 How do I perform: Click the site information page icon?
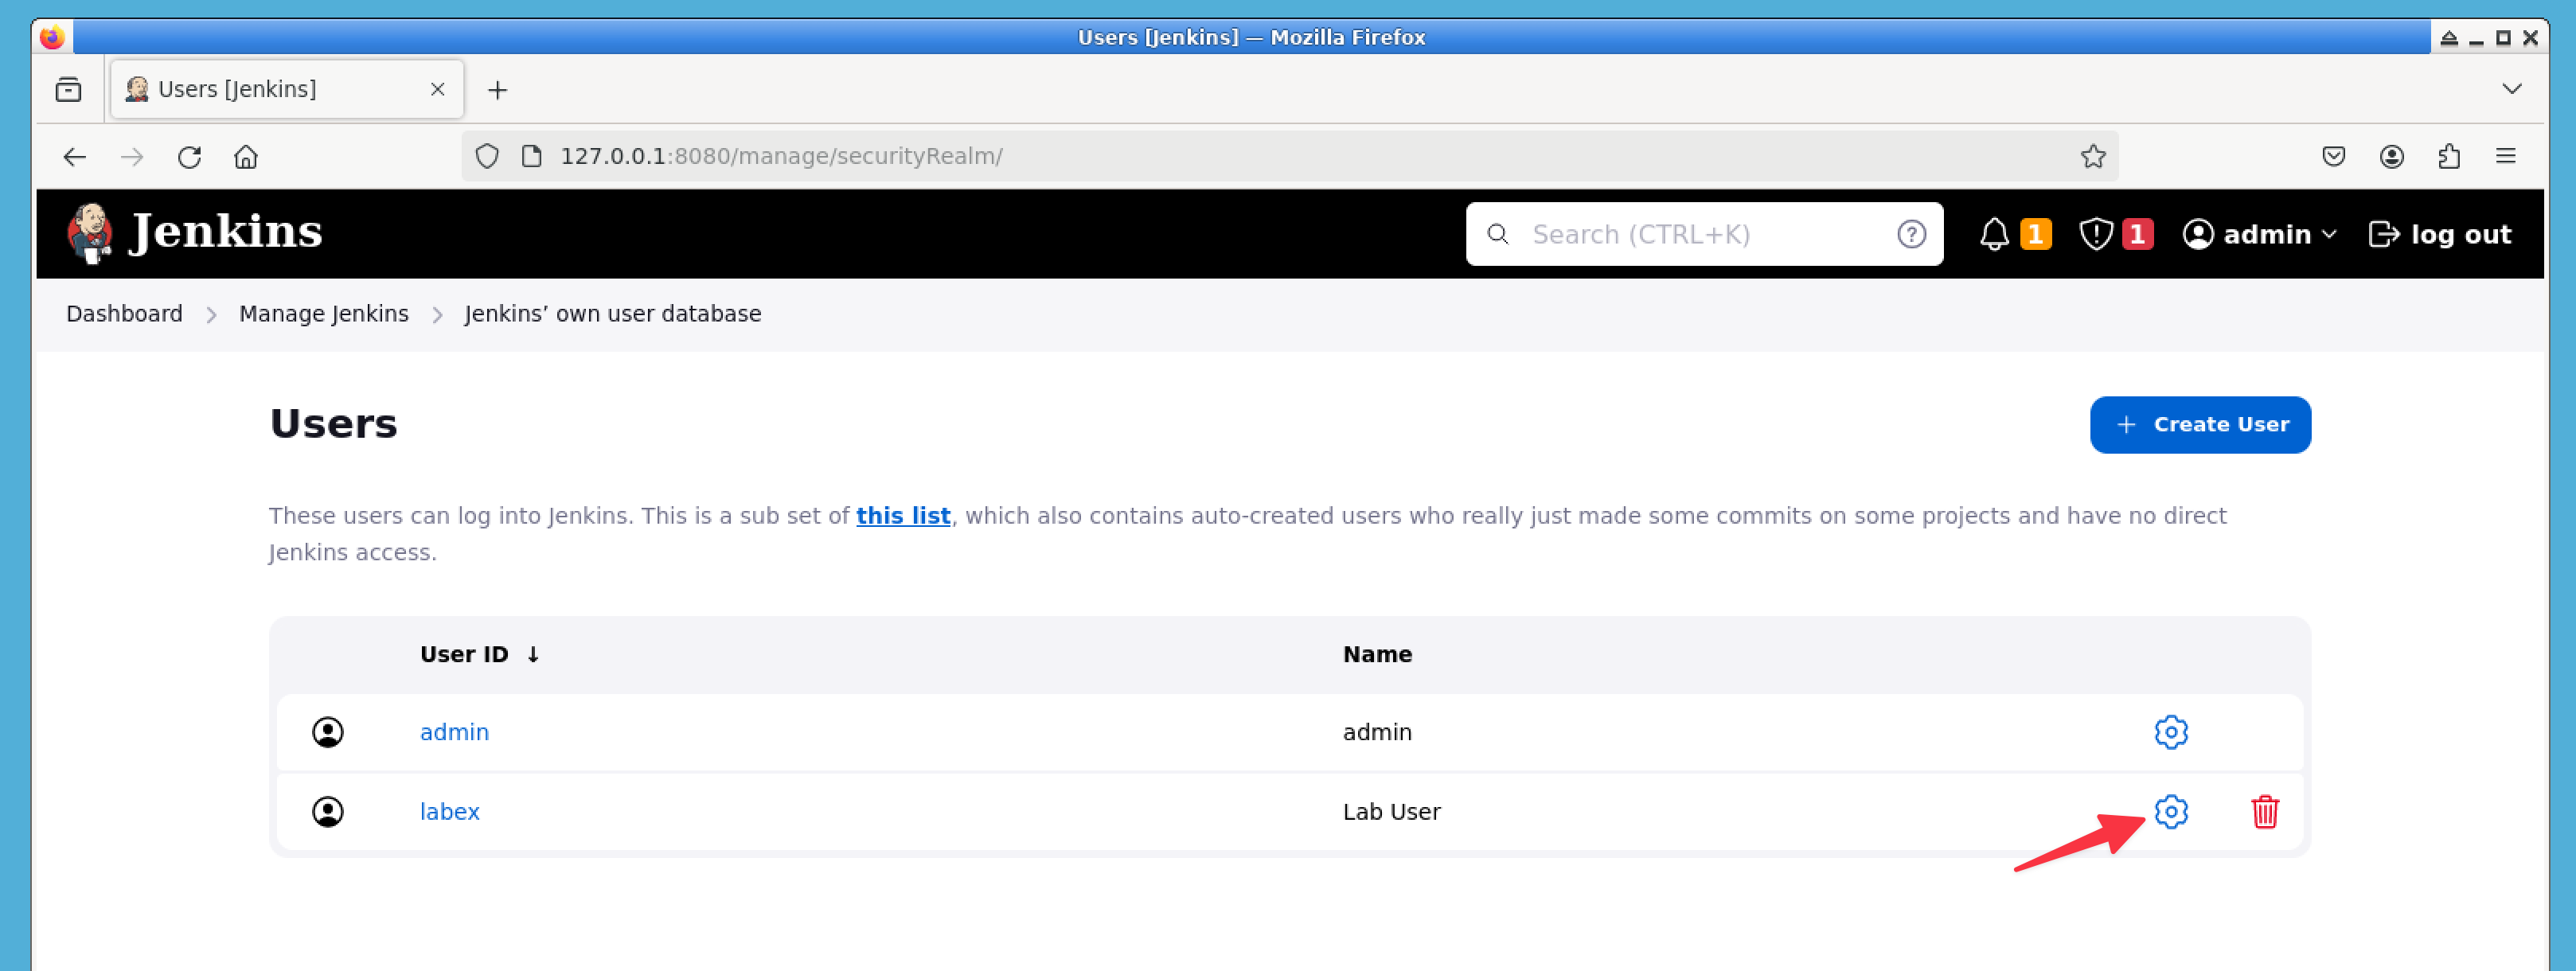532,156
